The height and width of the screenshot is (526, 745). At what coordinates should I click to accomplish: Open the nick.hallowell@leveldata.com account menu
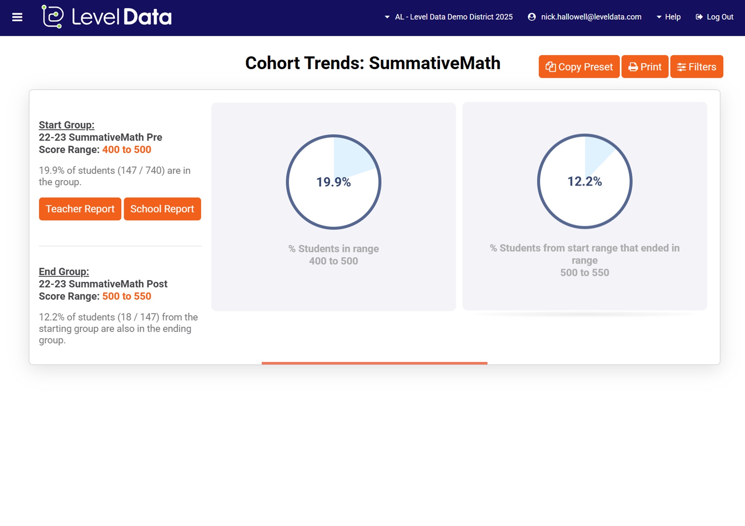click(x=591, y=17)
